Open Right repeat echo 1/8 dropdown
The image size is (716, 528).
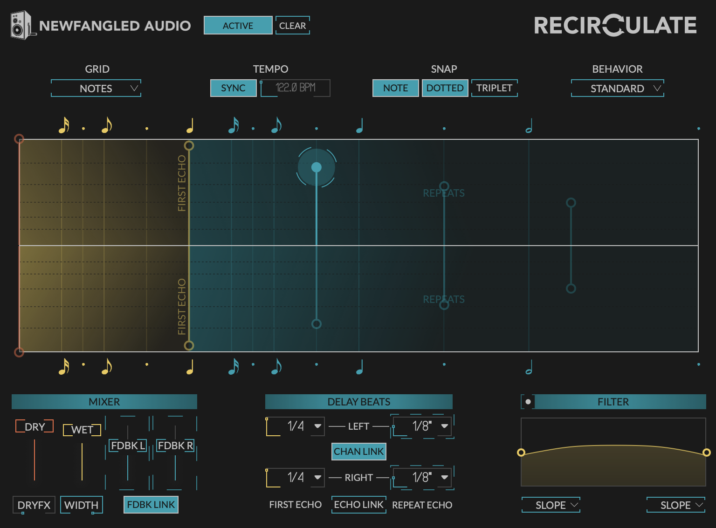422,478
